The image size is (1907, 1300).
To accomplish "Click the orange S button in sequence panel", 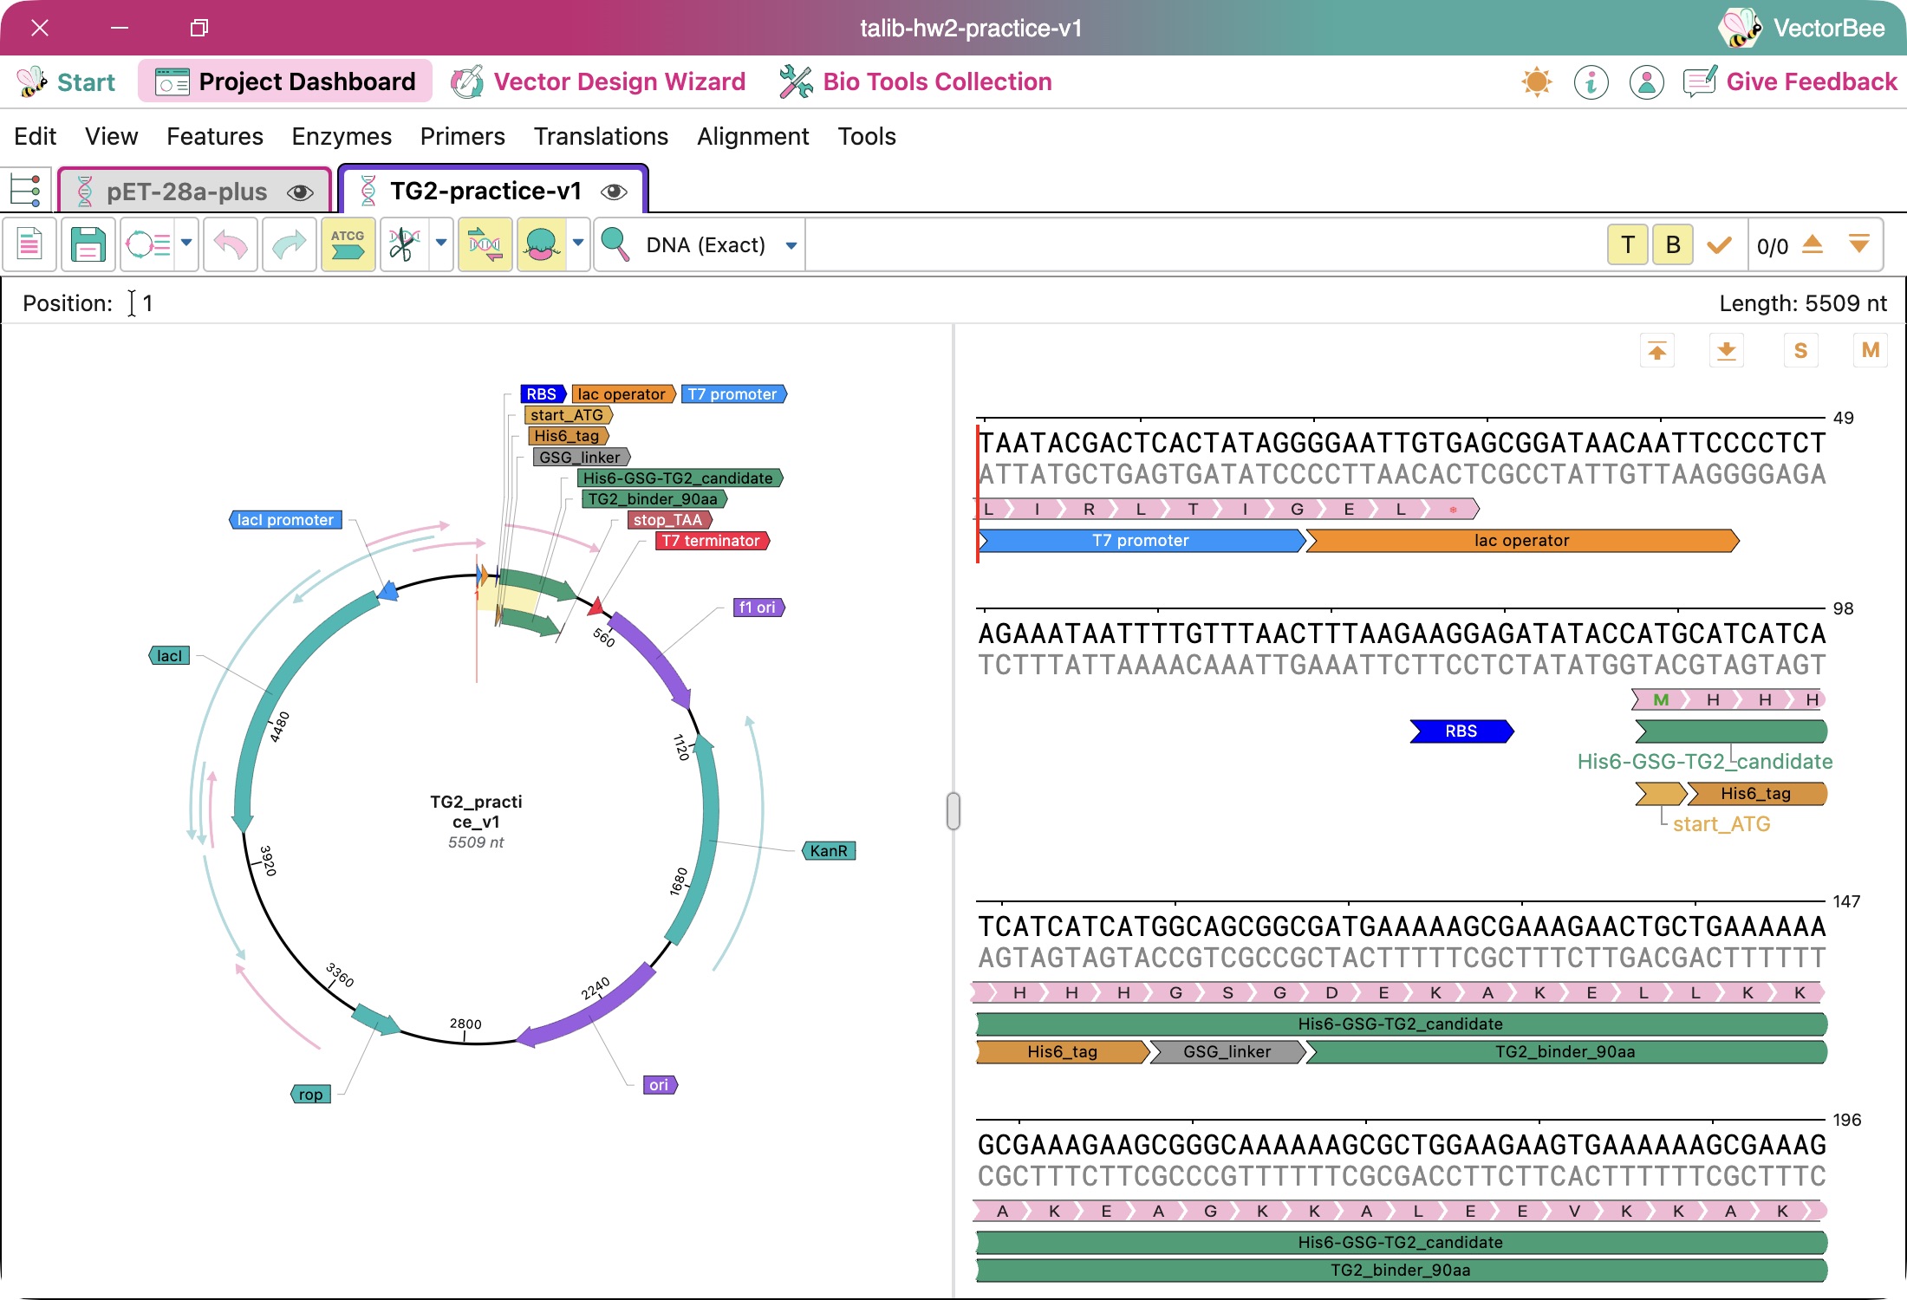I will 1800,351.
